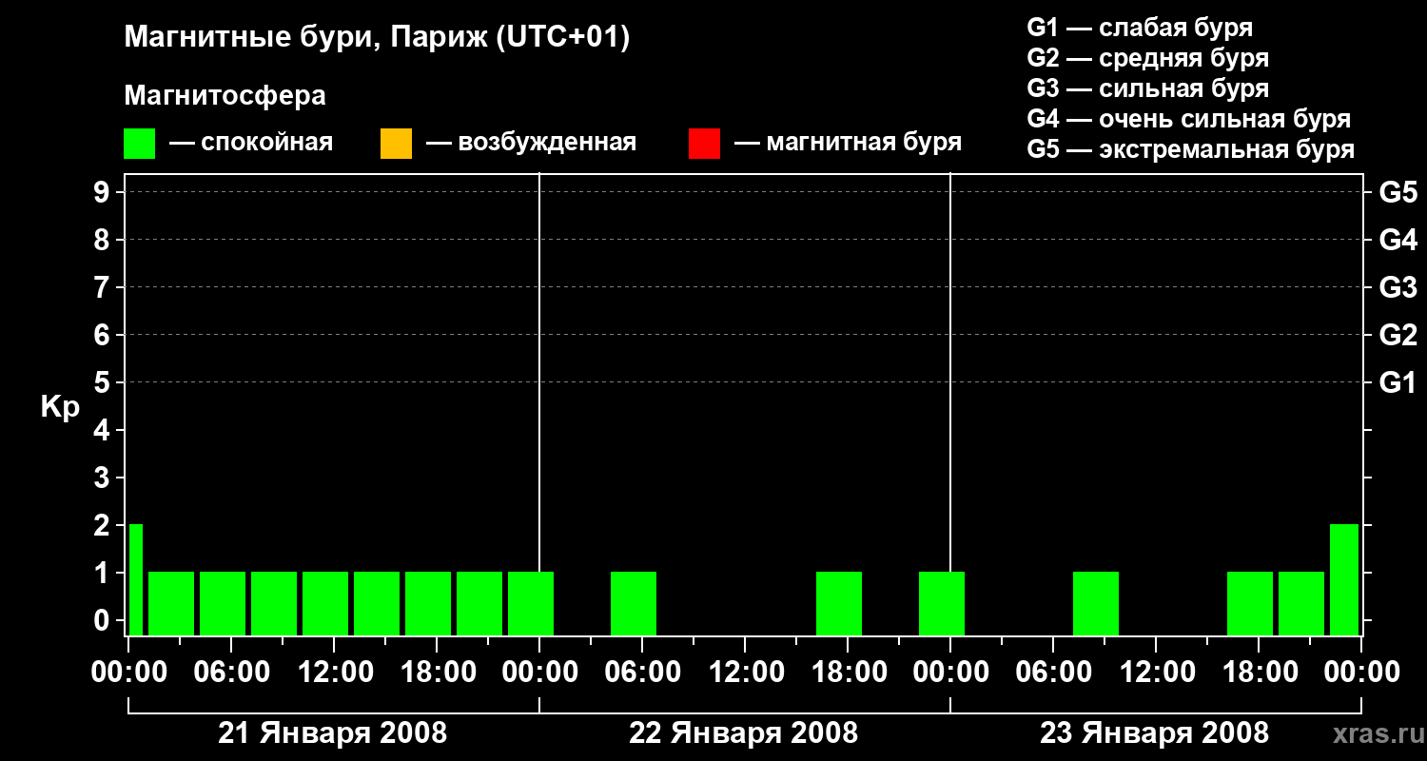Click 'G5 — экстремальная буря' legend line
Screen dimensions: 1427x761
click(1191, 149)
